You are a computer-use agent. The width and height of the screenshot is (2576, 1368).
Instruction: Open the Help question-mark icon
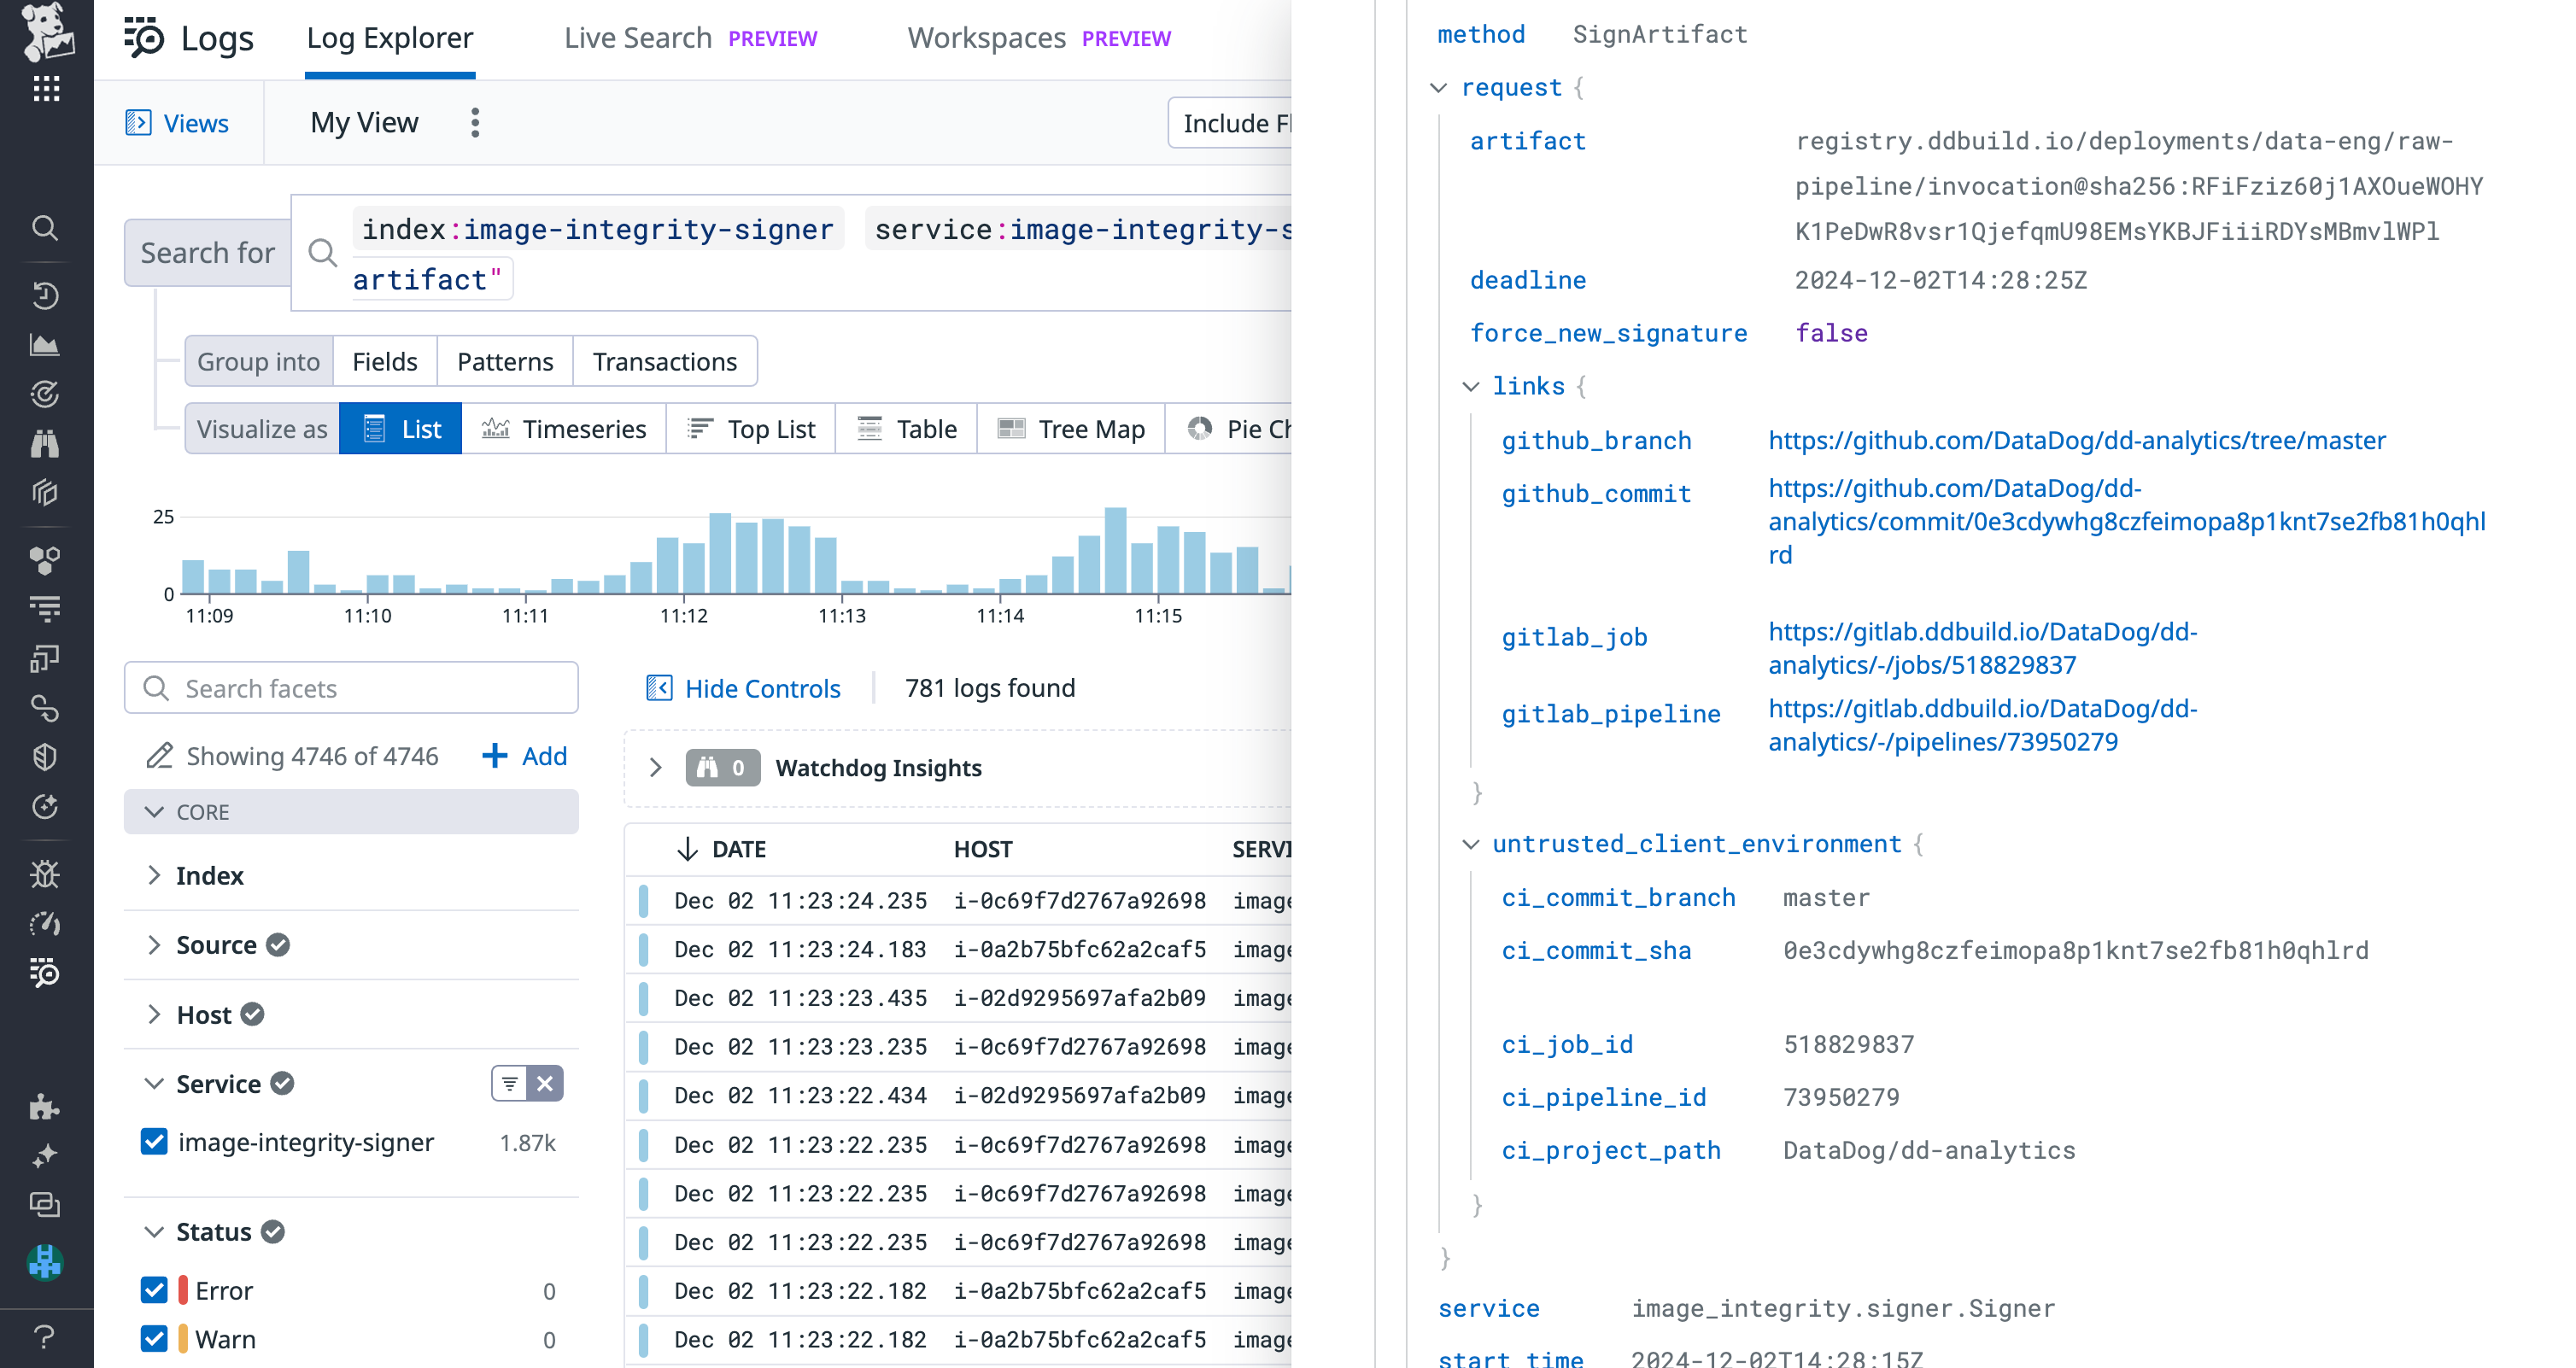point(45,1337)
